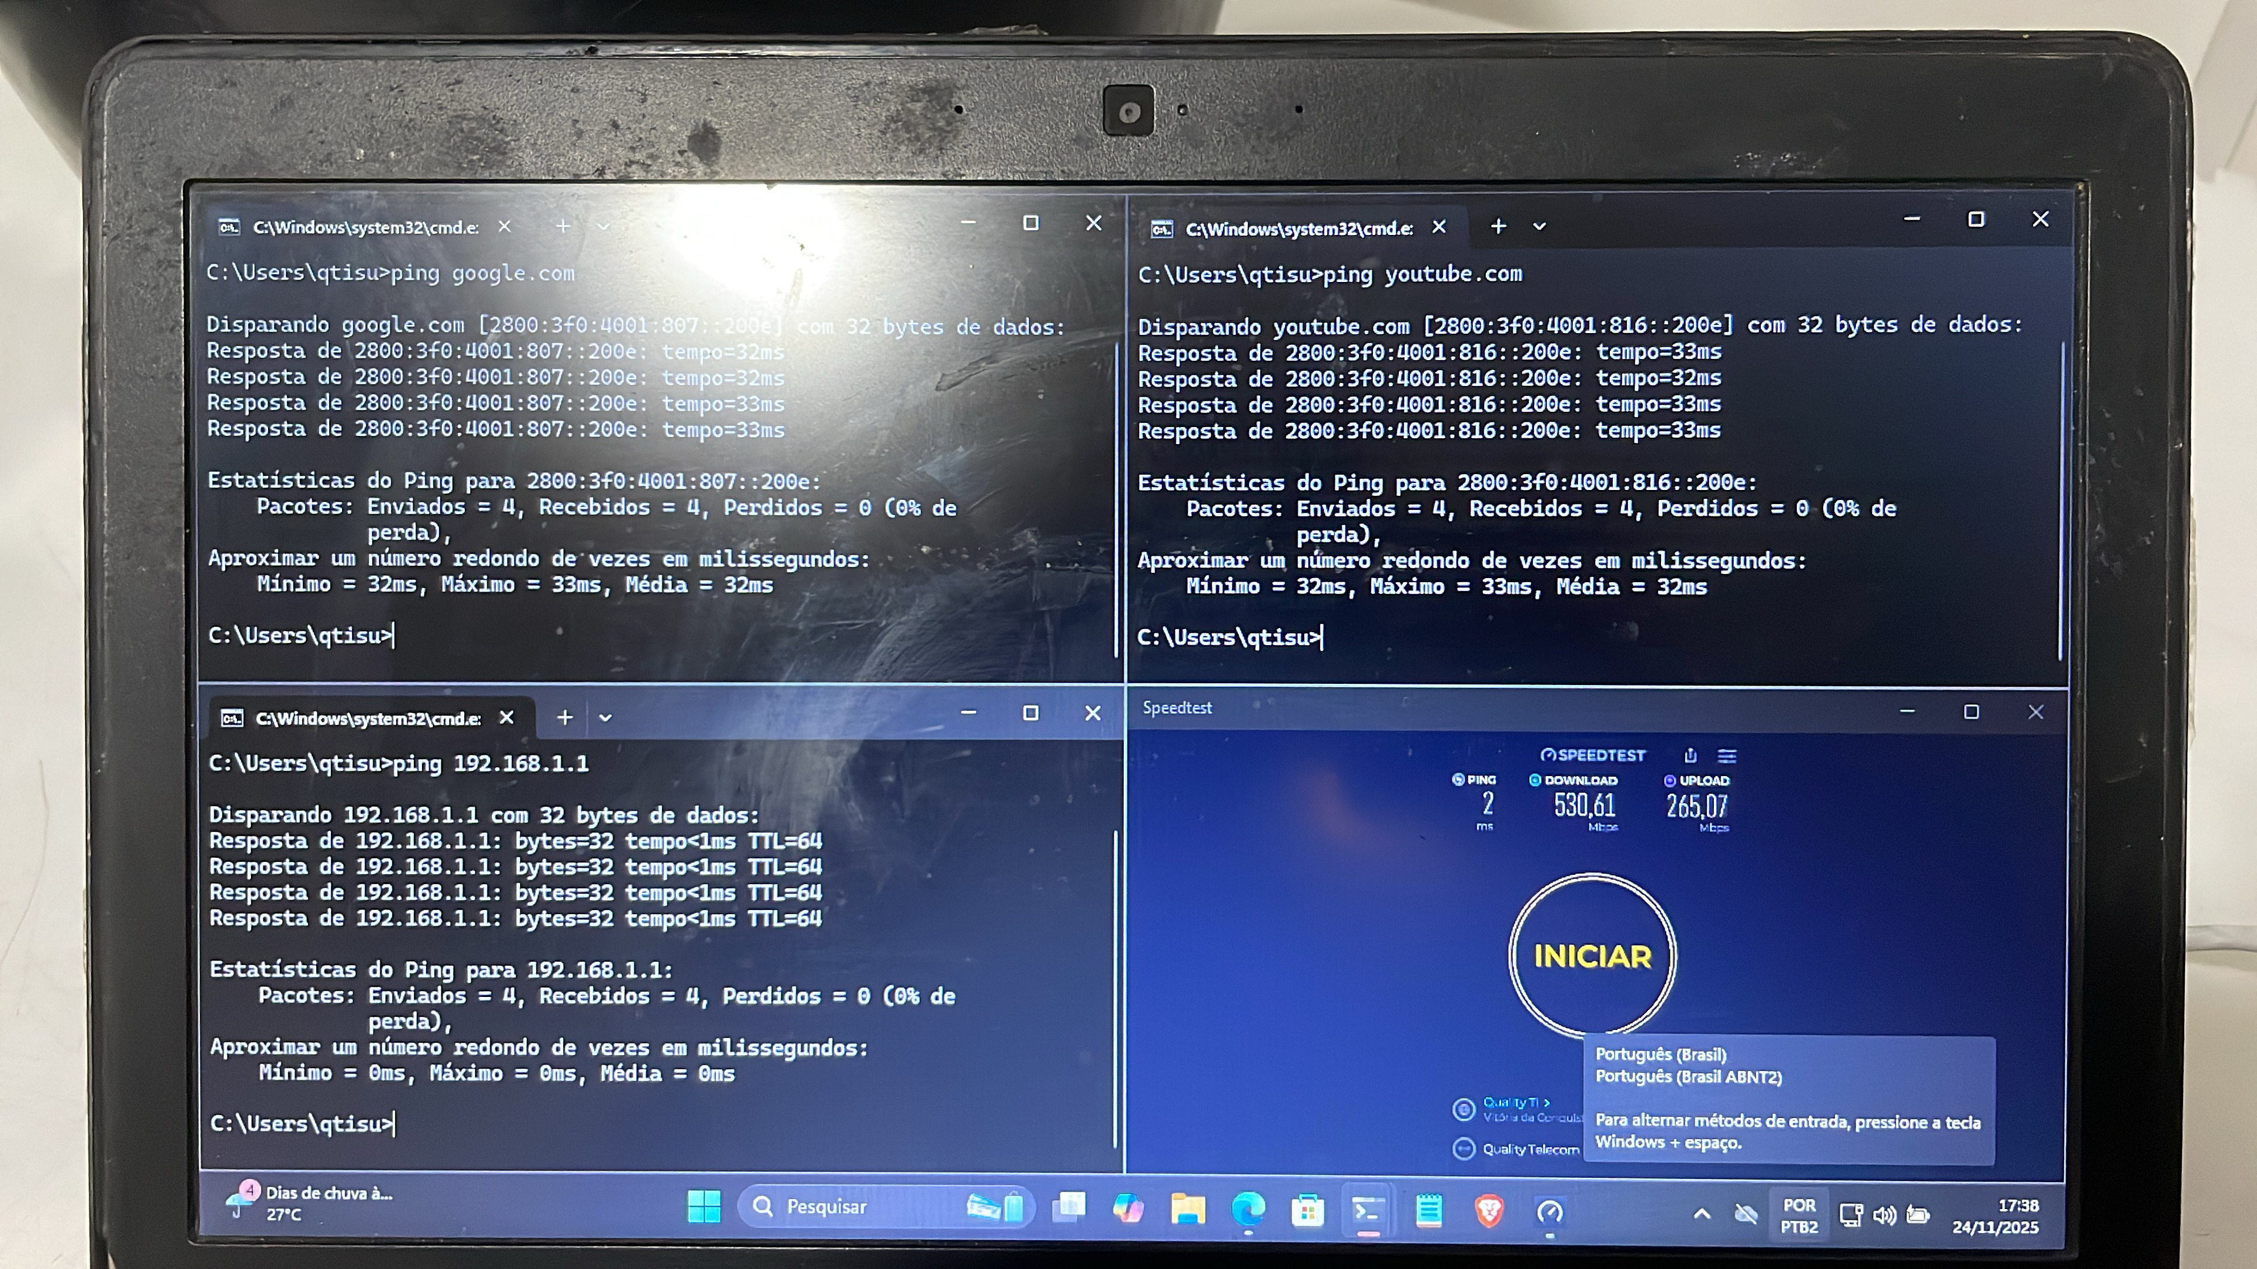The width and height of the screenshot is (2257, 1269).
Task: Open the profile dropdown in the youtube.com terminal
Action: point(1539,227)
